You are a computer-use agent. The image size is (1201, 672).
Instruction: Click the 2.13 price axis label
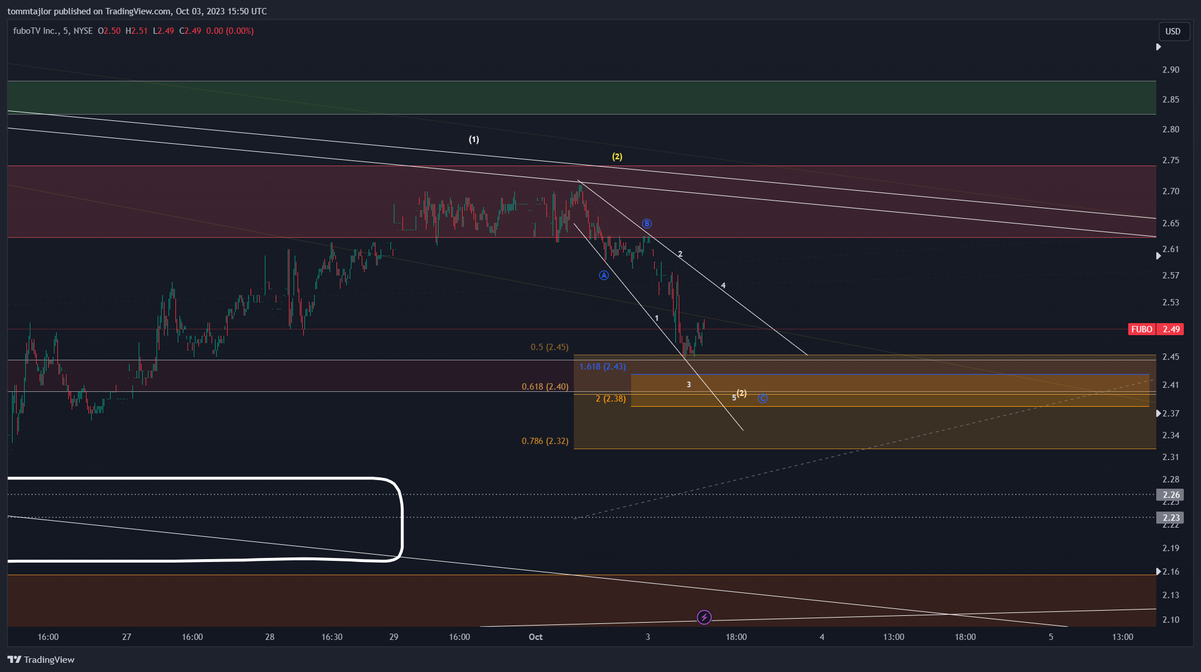(x=1171, y=595)
